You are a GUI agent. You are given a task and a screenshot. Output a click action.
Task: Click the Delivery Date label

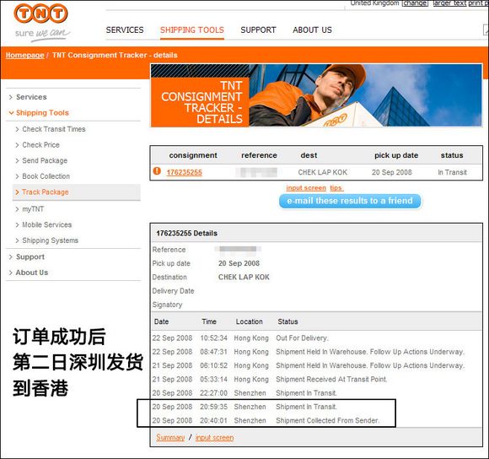(173, 291)
